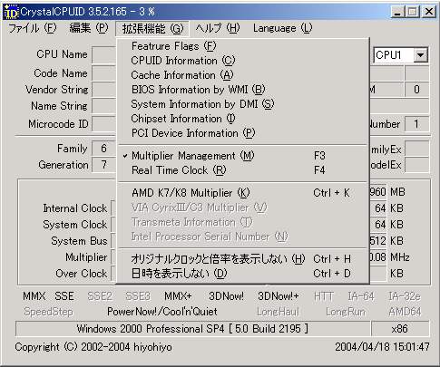This screenshot has height=367, width=440.
Task: Click the 3DNow!+ feature label
Action: 279,296
